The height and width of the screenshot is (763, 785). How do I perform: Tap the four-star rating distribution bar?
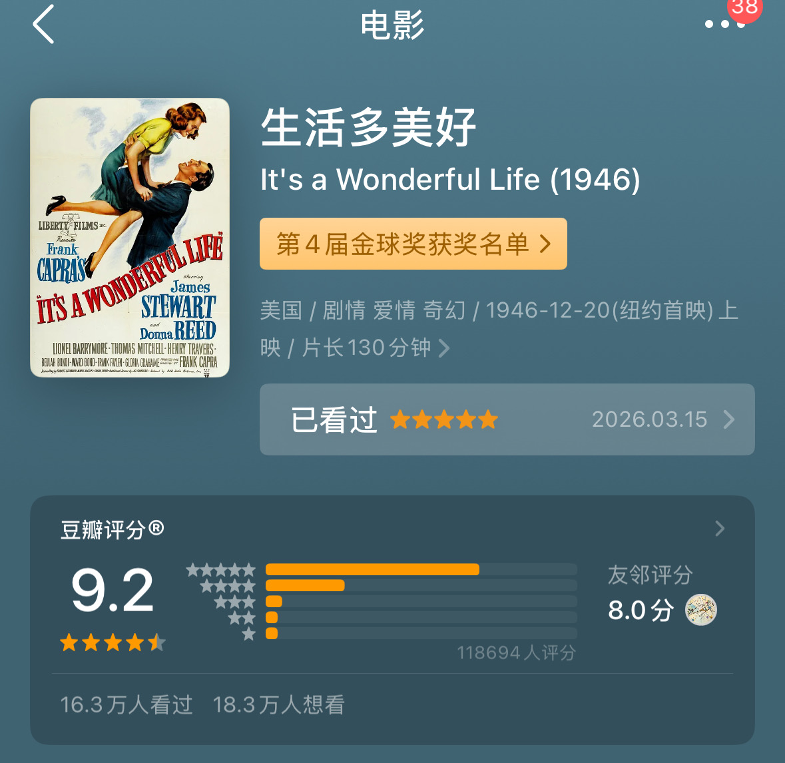421,585
